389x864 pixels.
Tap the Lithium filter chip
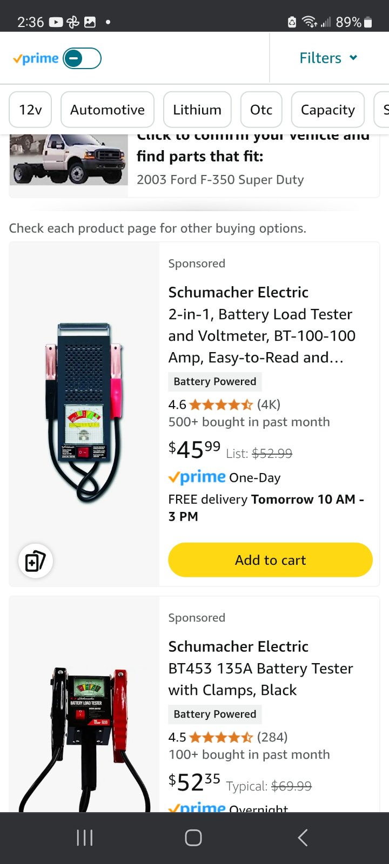tap(197, 110)
